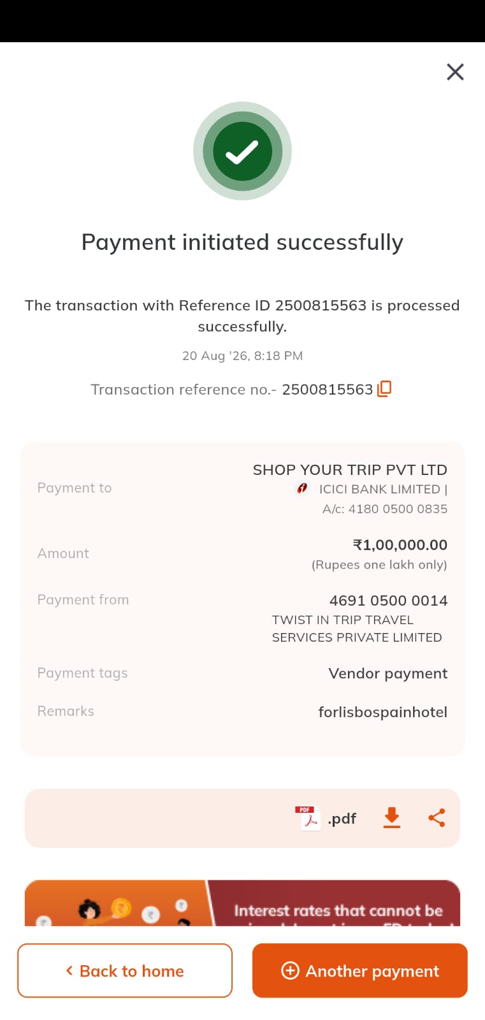Tap the payer account number 4691 0500 0014
This screenshot has width=485, height=1020.
[388, 601]
